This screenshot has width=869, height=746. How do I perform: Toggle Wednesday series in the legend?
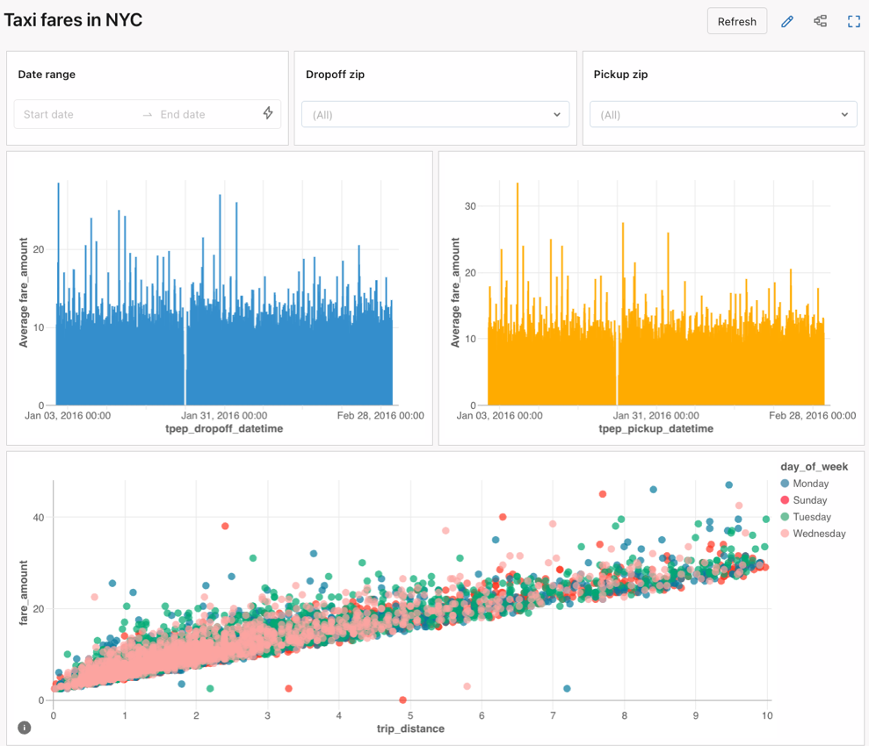pyautogui.click(x=819, y=534)
